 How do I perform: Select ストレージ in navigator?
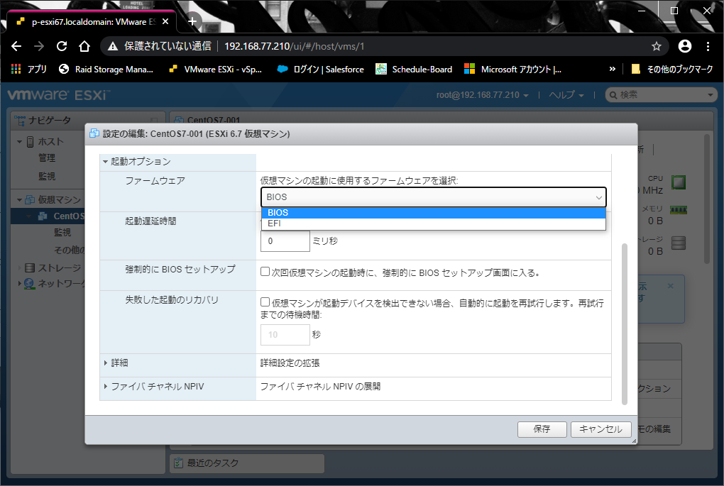pyautogui.click(x=59, y=267)
